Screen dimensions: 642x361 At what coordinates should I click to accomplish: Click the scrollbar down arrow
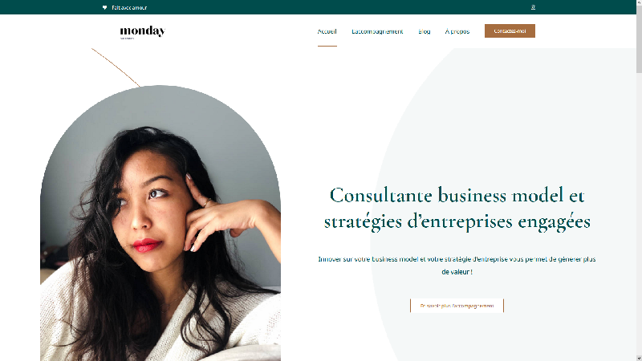639,358
